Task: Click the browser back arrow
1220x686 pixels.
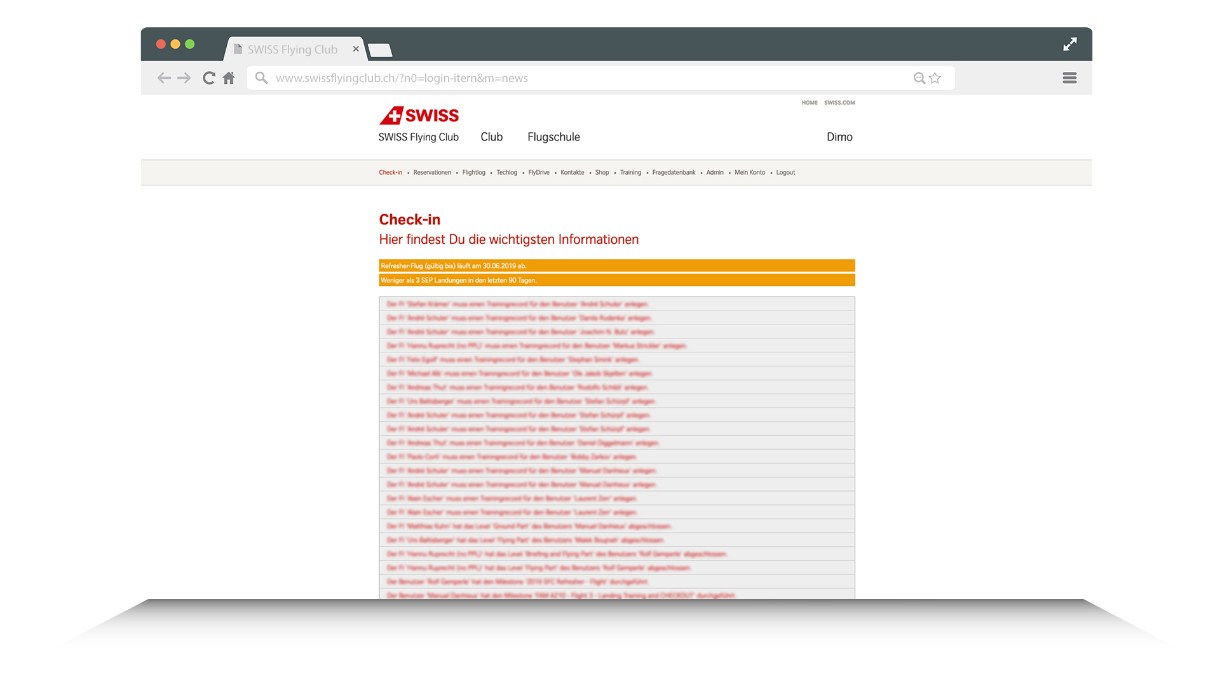Action: pyautogui.click(x=164, y=78)
